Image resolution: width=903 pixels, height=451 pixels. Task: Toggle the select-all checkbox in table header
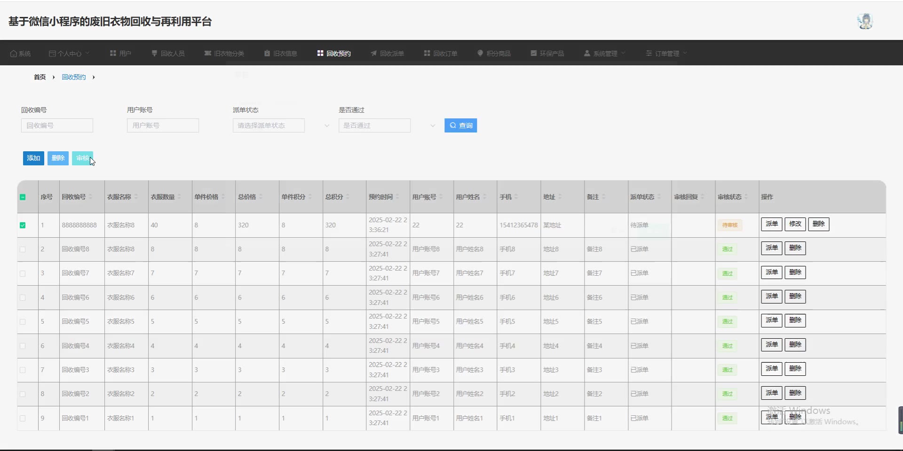click(x=23, y=197)
